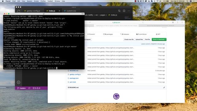Open the 1 contributor link

[141, 34]
